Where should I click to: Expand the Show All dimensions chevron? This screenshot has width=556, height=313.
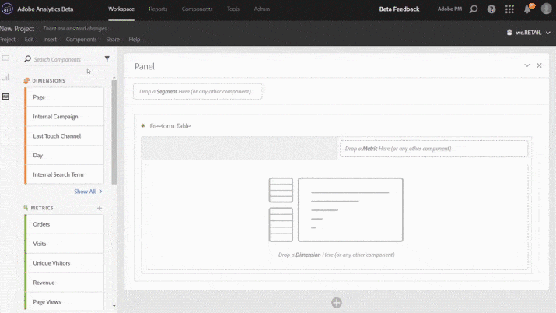101,192
